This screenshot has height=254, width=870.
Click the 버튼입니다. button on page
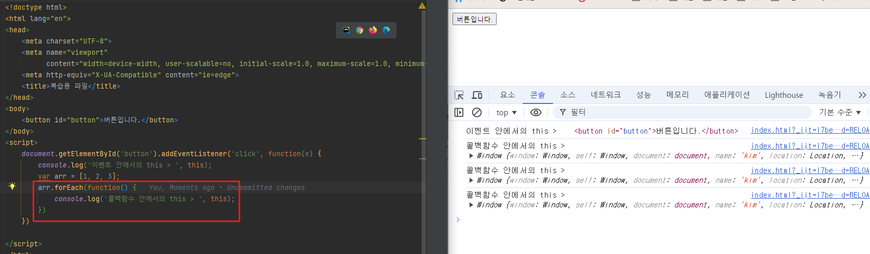click(475, 19)
